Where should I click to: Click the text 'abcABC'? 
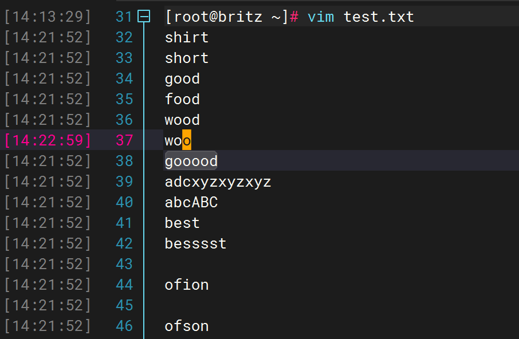191,202
